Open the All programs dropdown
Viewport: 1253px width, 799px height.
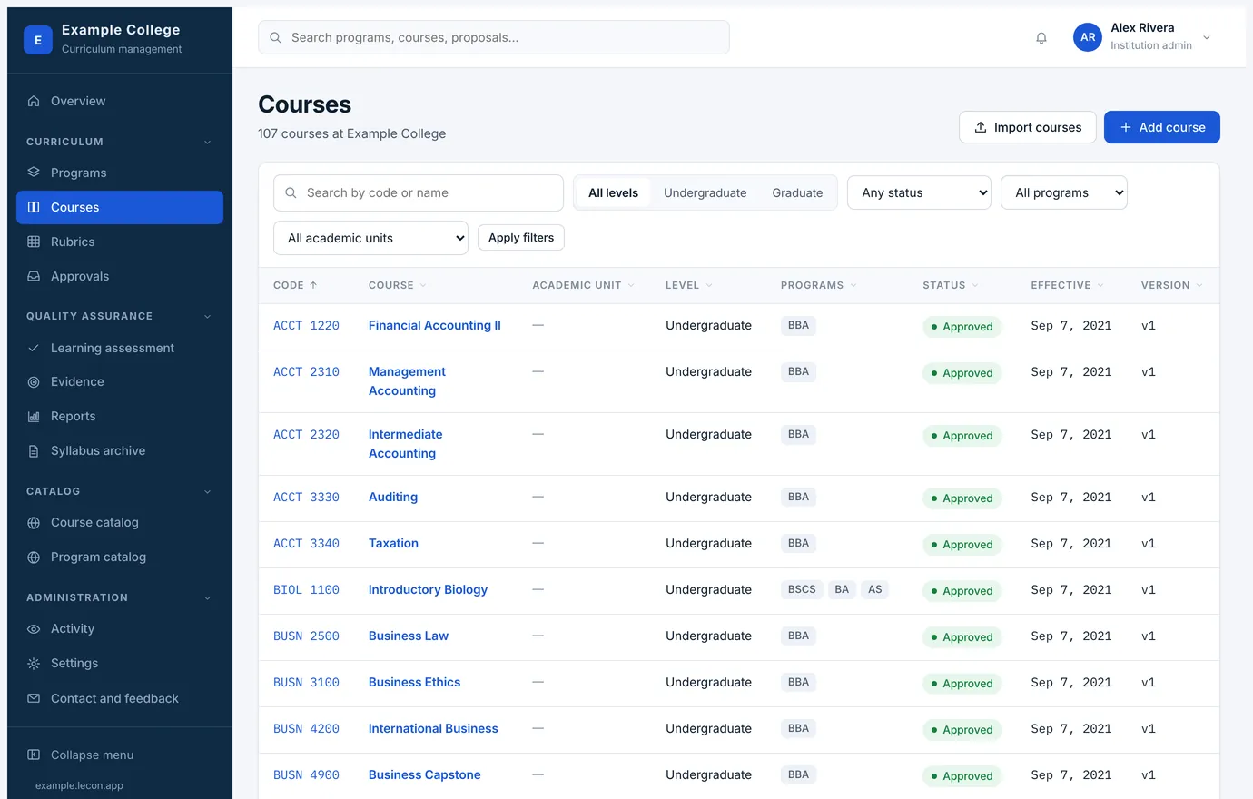point(1064,192)
